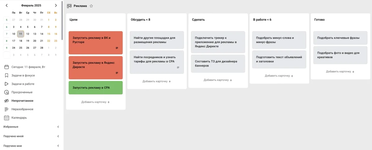Expand the Поручено мной section
372x150 pixels.
(58, 136)
